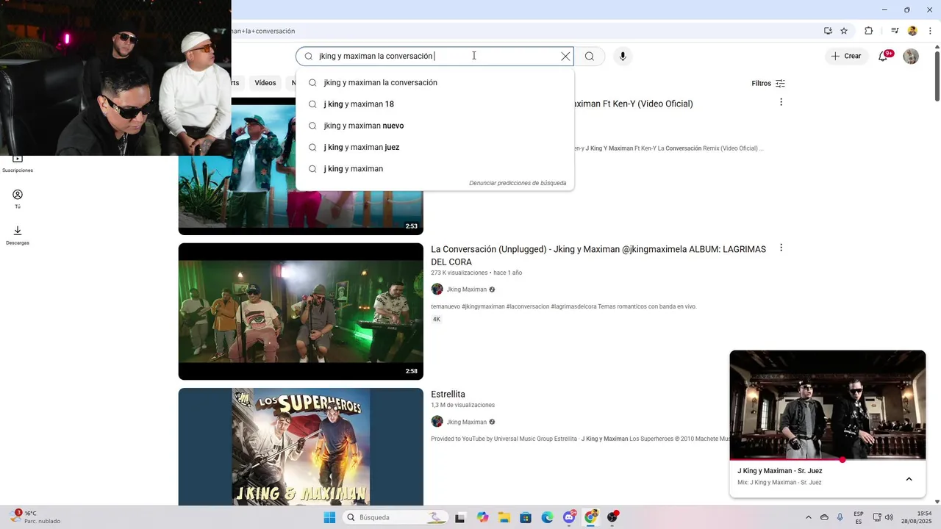The height and width of the screenshot is (529, 941).
Task: Click the Jking Maximan channel avatar under Estrellita
Action: (437, 422)
